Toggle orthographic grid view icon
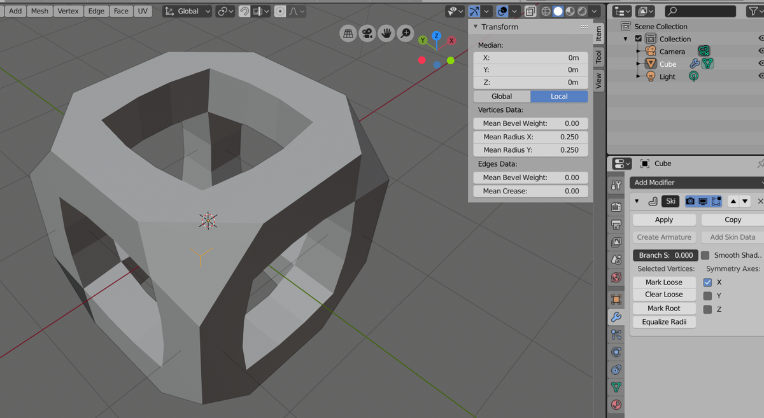This screenshot has height=418, width=764. 348,34
